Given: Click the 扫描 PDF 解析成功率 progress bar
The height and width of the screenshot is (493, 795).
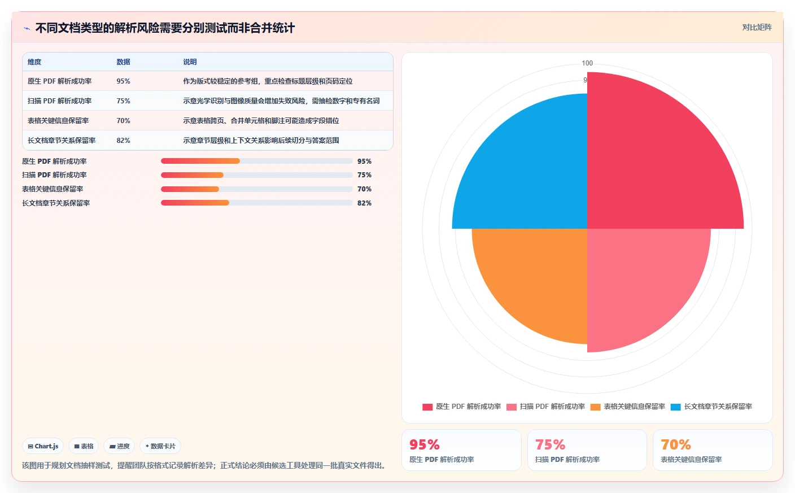Looking at the screenshot, I should (x=257, y=175).
